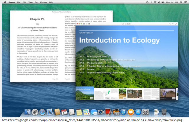Image resolution: width=189 pixels, height=123 pixels.
Task: Click the battery status icon
Action: pos(163,2)
